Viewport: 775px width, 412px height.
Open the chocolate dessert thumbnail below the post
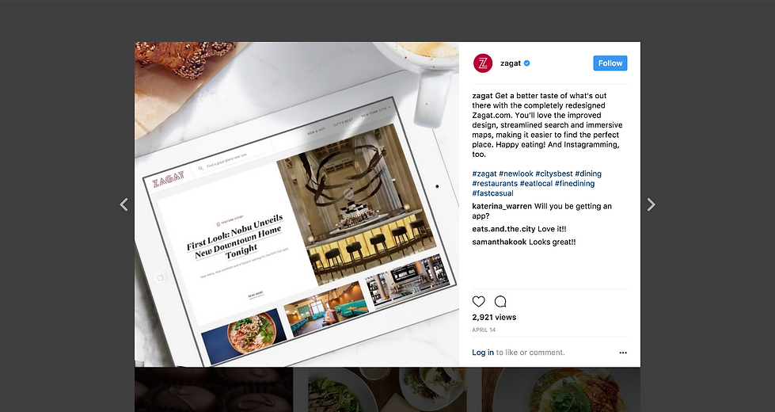pyautogui.click(x=214, y=390)
